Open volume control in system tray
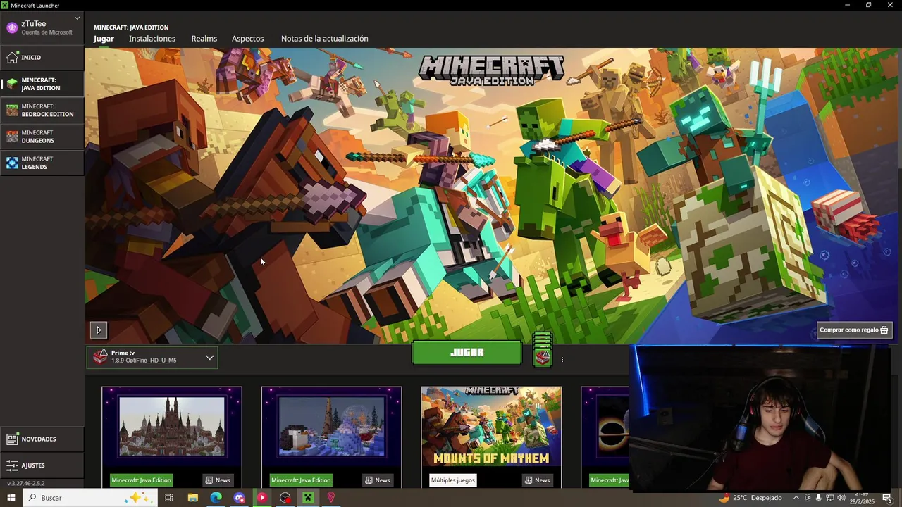 [841, 498]
